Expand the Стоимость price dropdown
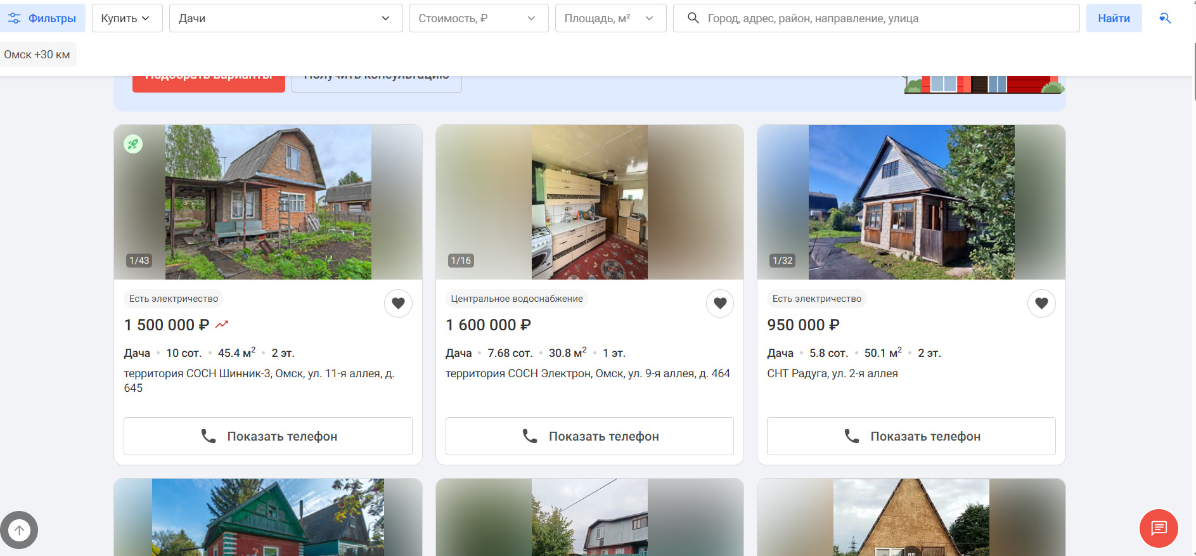Viewport: 1196px width, 556px height. tap(479, 18)
